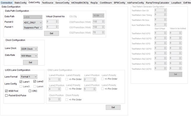Click the CQ2TransSize field showing 72

tap(98, 32)
